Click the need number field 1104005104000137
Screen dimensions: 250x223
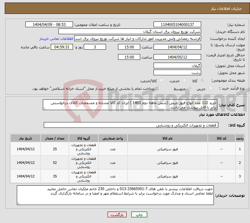tap(177, 24)
